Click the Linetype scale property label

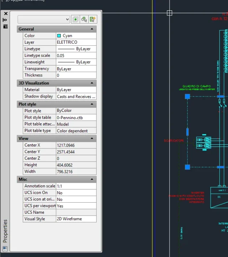(x=37, y=55)
